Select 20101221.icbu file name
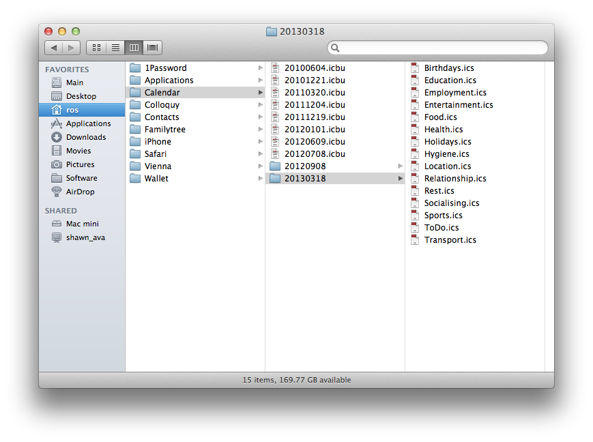 (315, 80)
